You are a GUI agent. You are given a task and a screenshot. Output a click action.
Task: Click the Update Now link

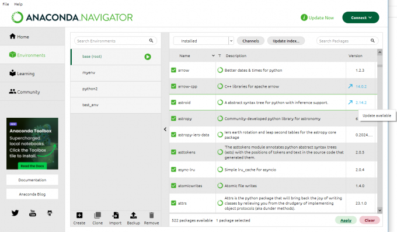point(321,17)
